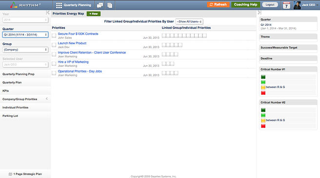Click Q1 2014 text in Quarter panel
Image resolution: width=320 pixels, height=178 pixels.
[266, 25]
